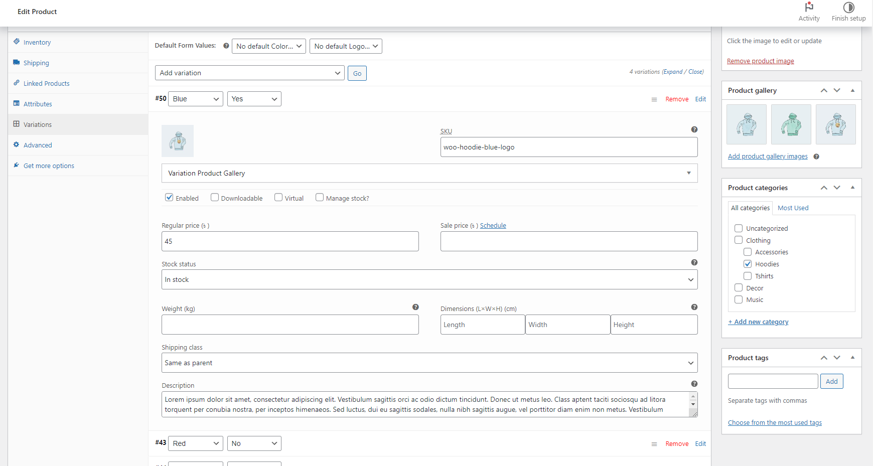Open the Stock status dropdown

tap(429, 279)
